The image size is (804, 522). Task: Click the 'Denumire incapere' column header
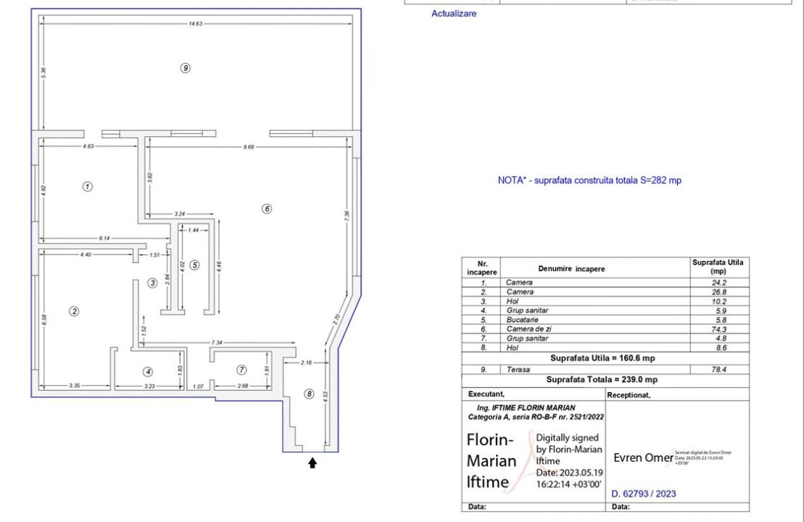[x=571, y=269]
